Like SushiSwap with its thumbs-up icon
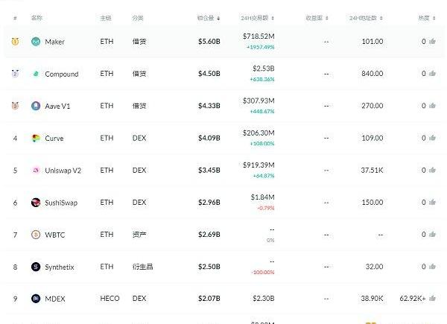 pyautogui.click(x=432, y=203)
